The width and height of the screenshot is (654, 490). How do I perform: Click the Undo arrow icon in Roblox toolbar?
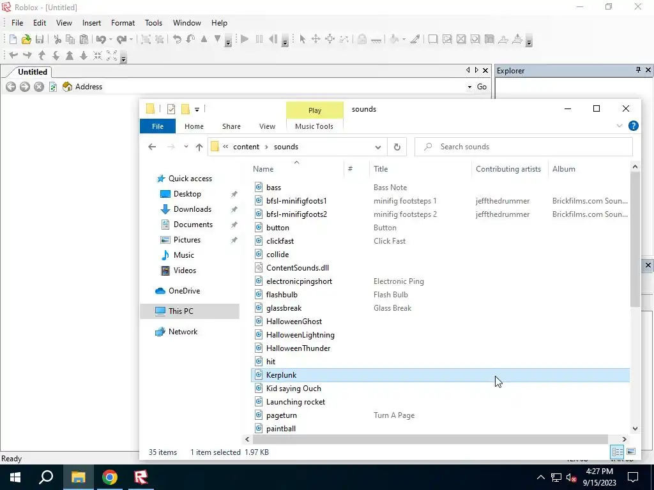pyautogui.click(x=101, y=39)
